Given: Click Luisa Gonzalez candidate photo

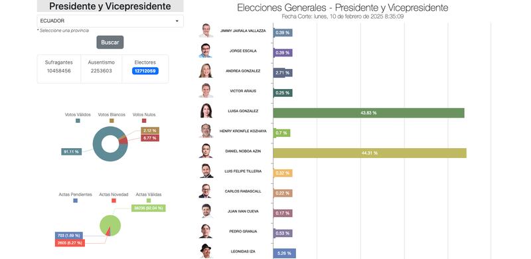Looking at the screenshot, I should point(206,111).
